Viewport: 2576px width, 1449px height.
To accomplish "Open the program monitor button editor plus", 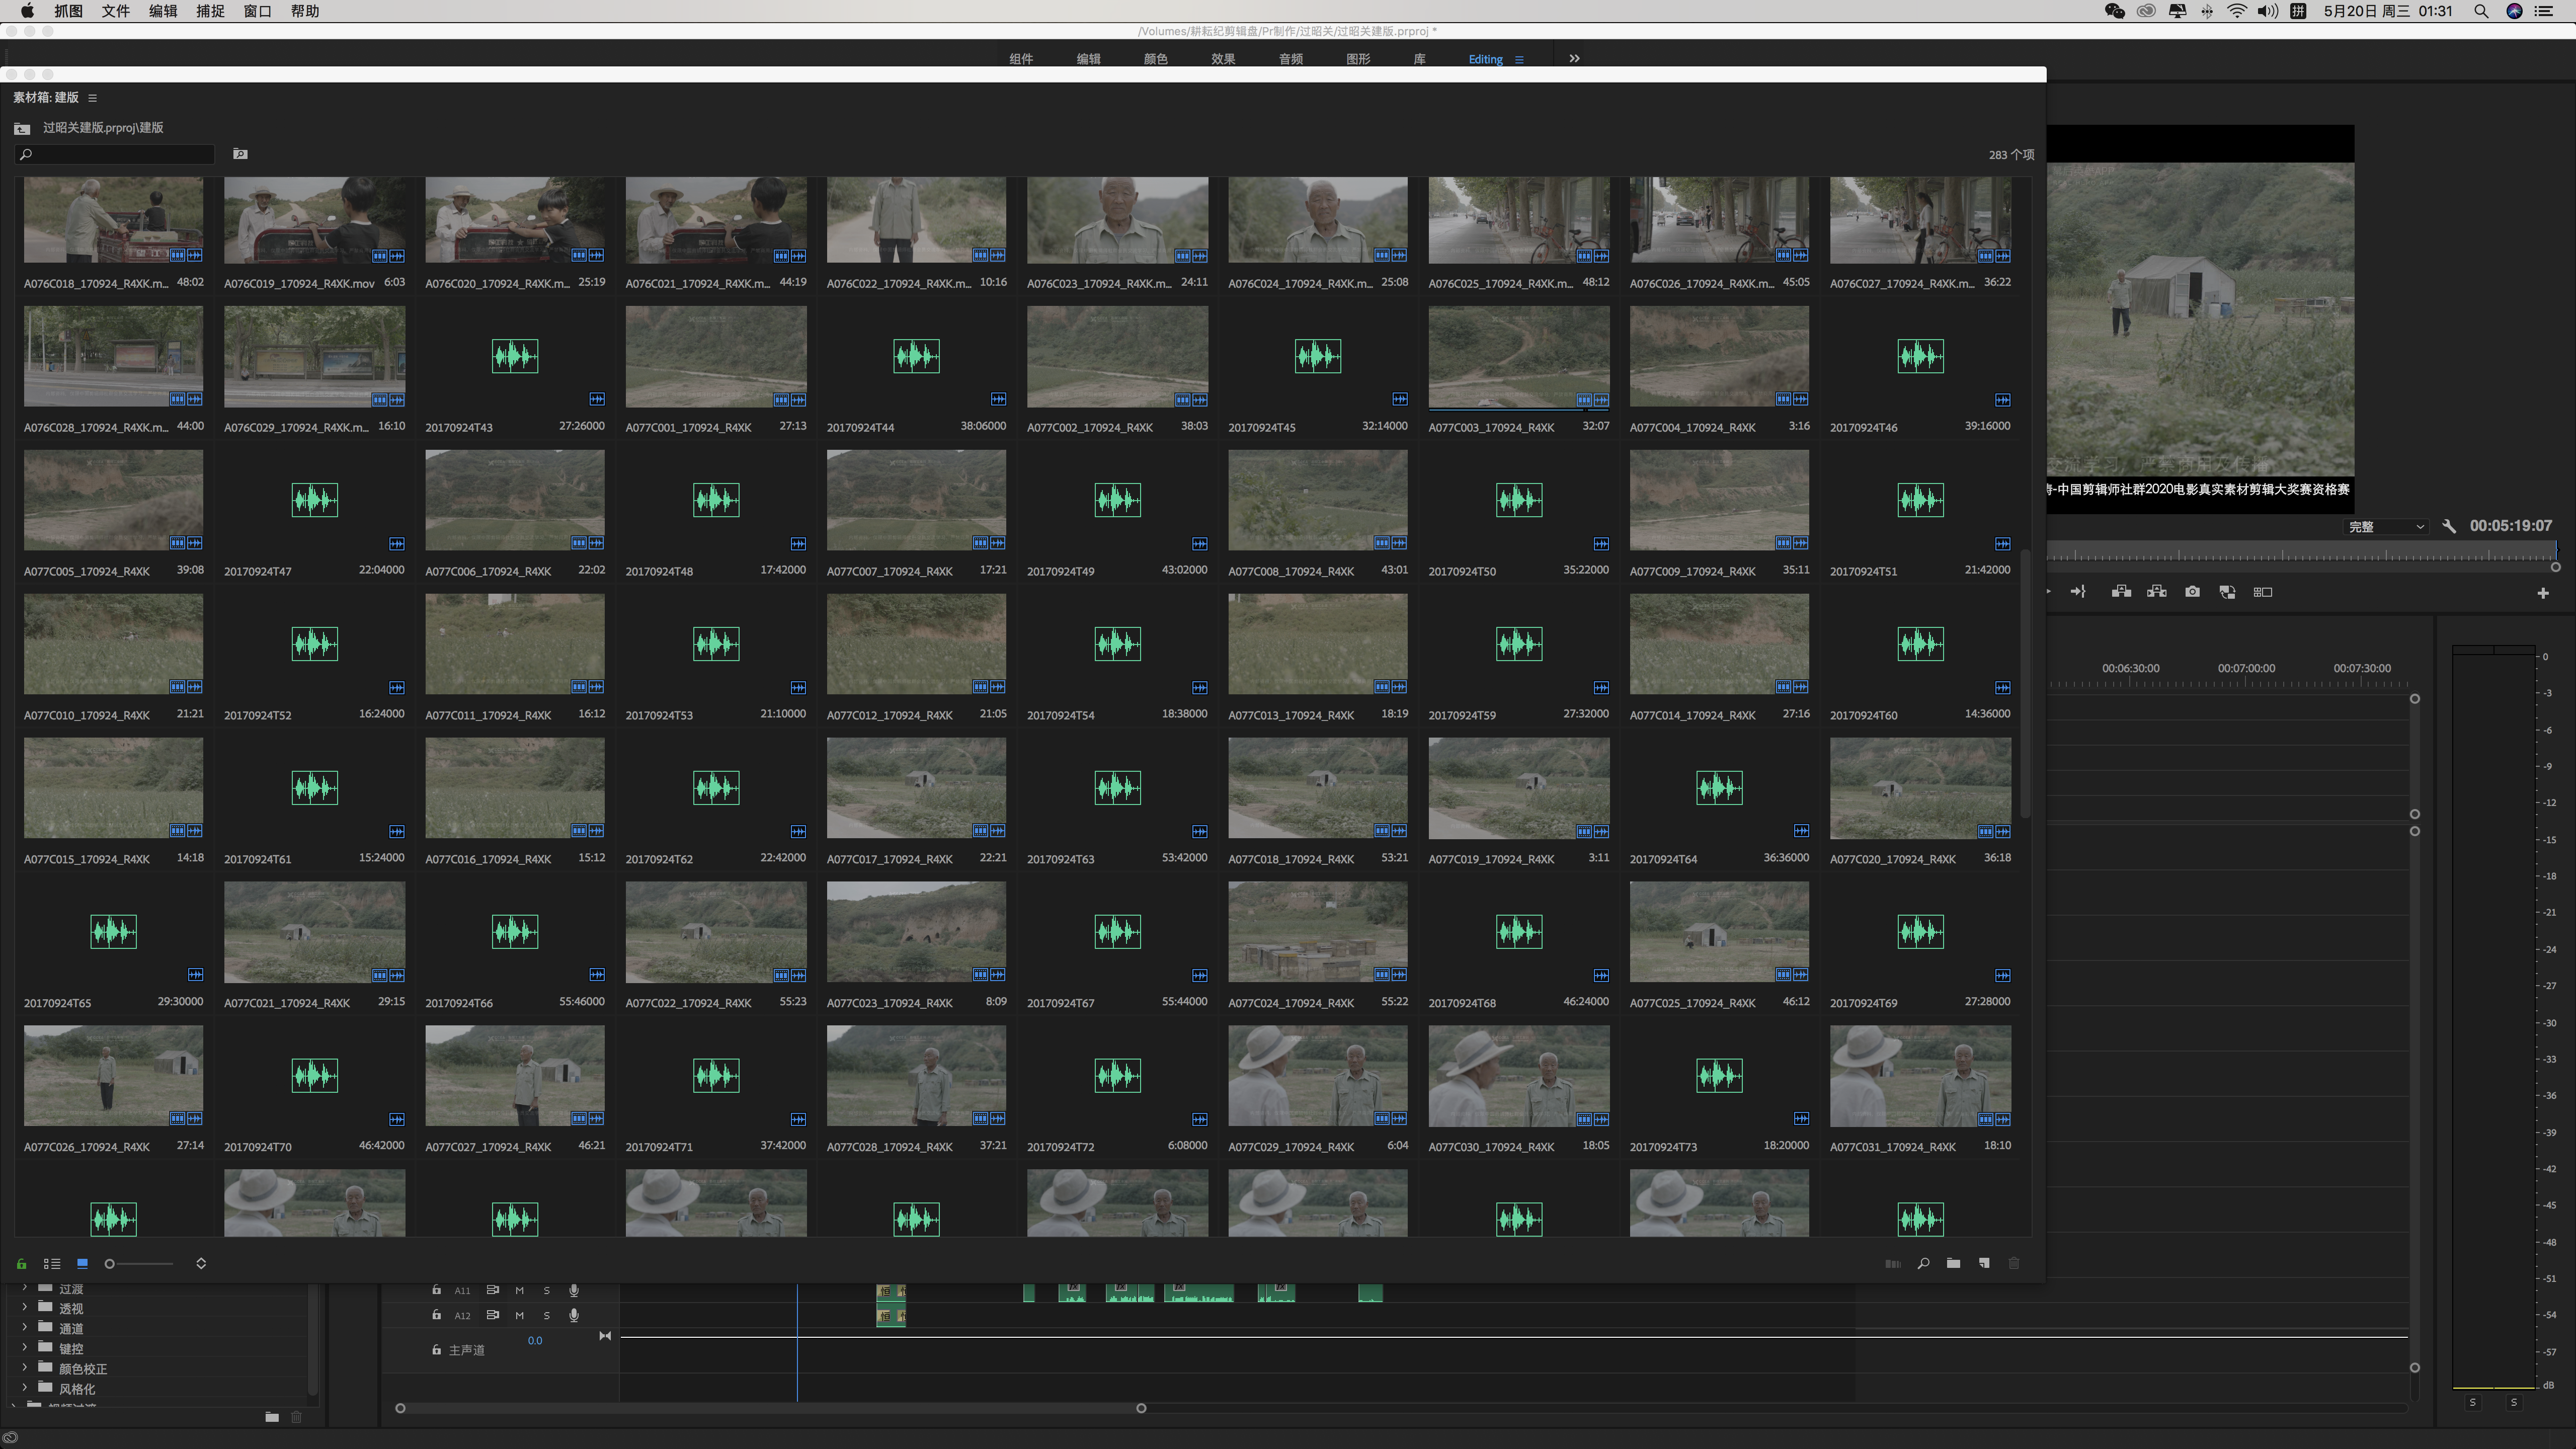I will click(2543, 593).
